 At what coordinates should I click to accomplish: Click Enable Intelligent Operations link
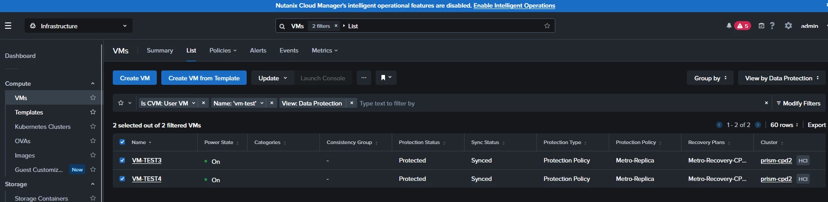pyautogui.click(x=514, y=5)
